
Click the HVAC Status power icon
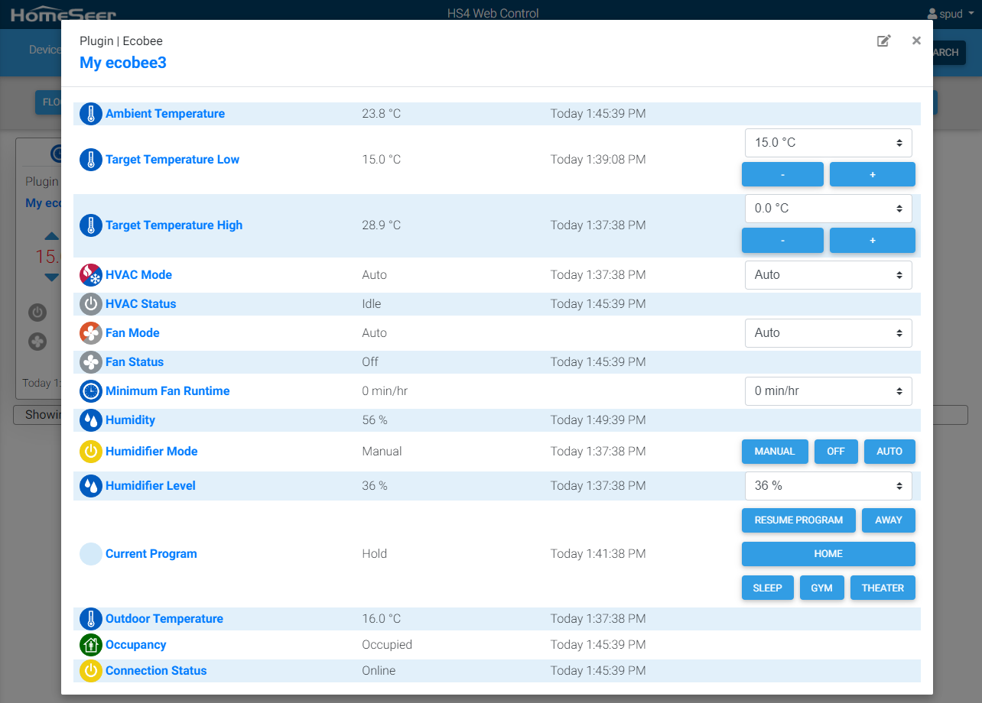[90, 303]
